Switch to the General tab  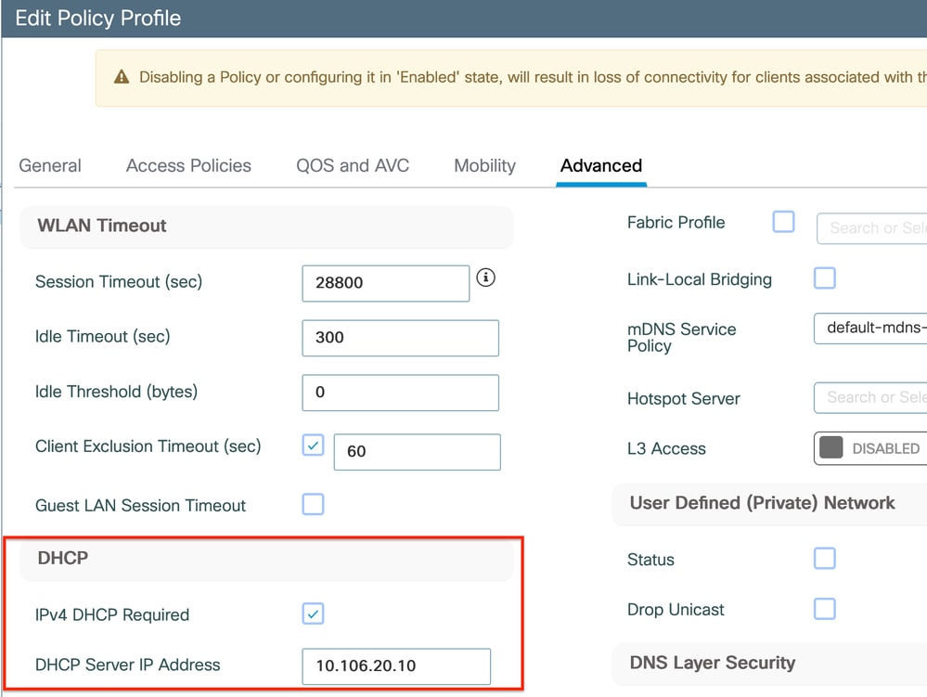[x=50, y=165]
